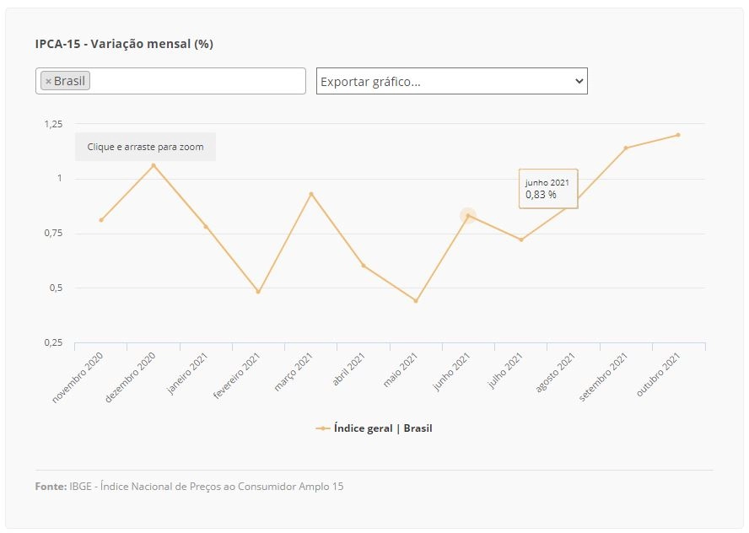Click the janeiro 2021 data point marker
This screenshot has height=533, width=749.
[206, 227]
